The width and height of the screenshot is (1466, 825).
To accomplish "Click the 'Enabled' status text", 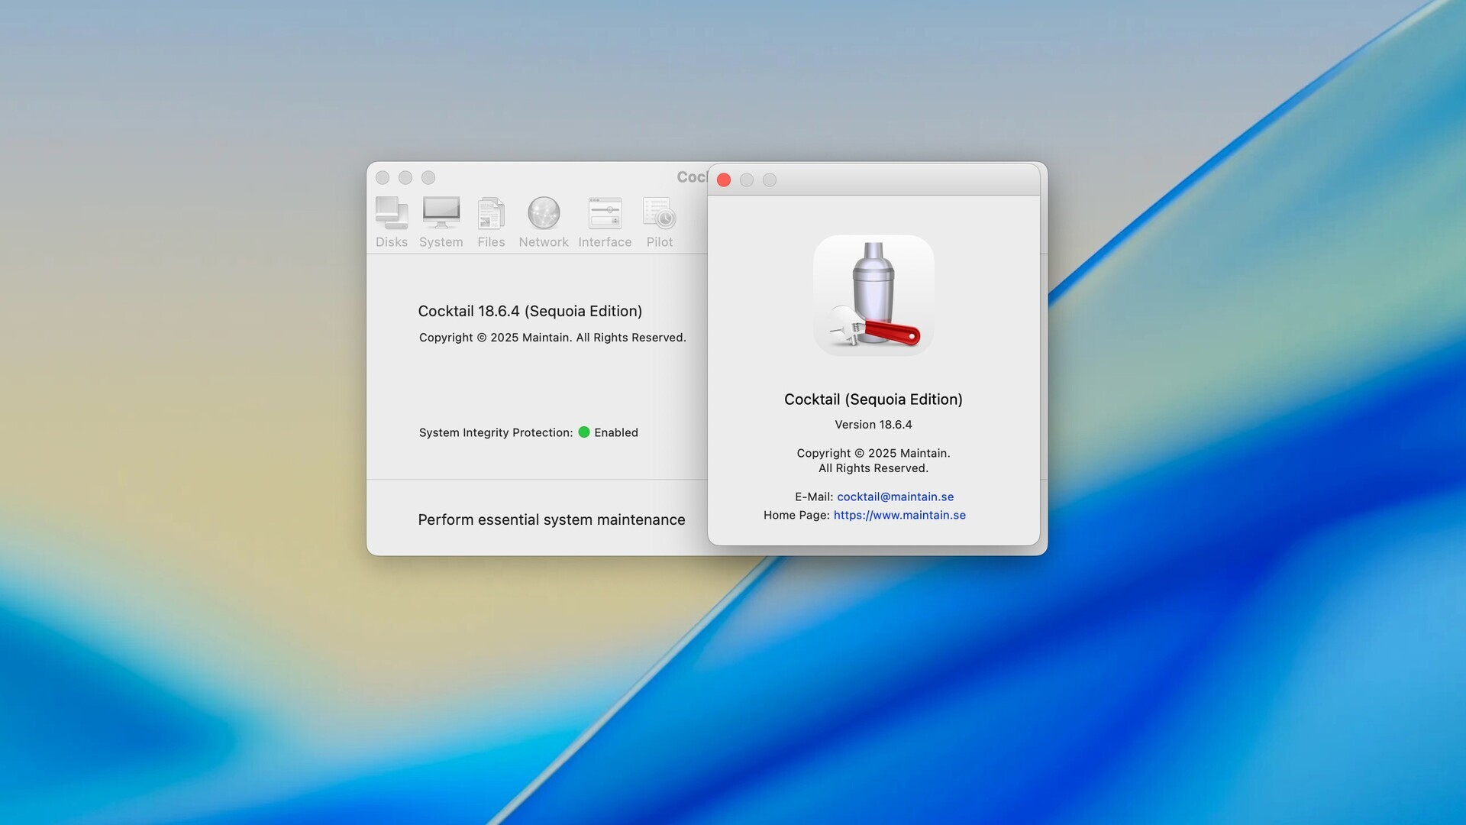I will [x=616, y=432].
